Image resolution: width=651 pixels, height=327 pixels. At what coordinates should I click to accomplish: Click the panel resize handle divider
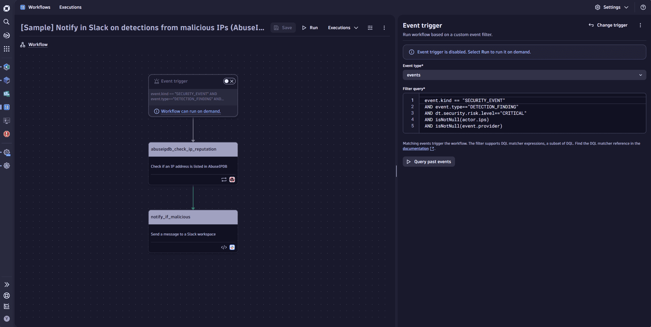[396, 171]
